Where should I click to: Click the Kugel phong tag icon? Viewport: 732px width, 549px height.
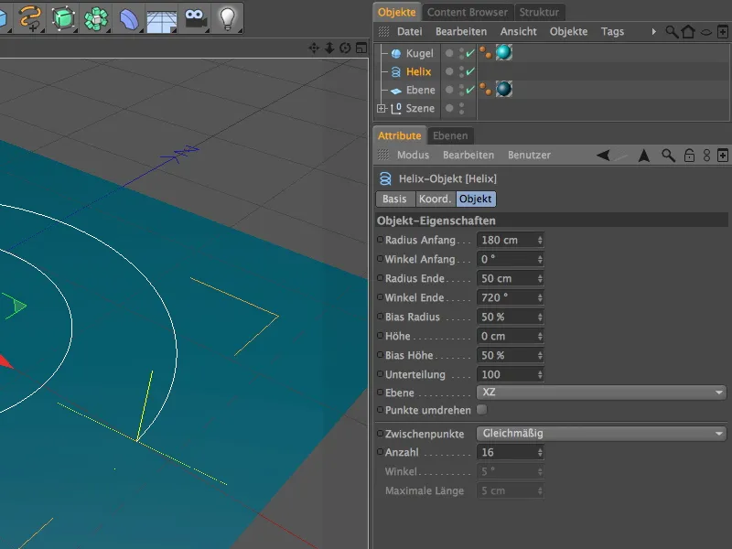[486, 53]
